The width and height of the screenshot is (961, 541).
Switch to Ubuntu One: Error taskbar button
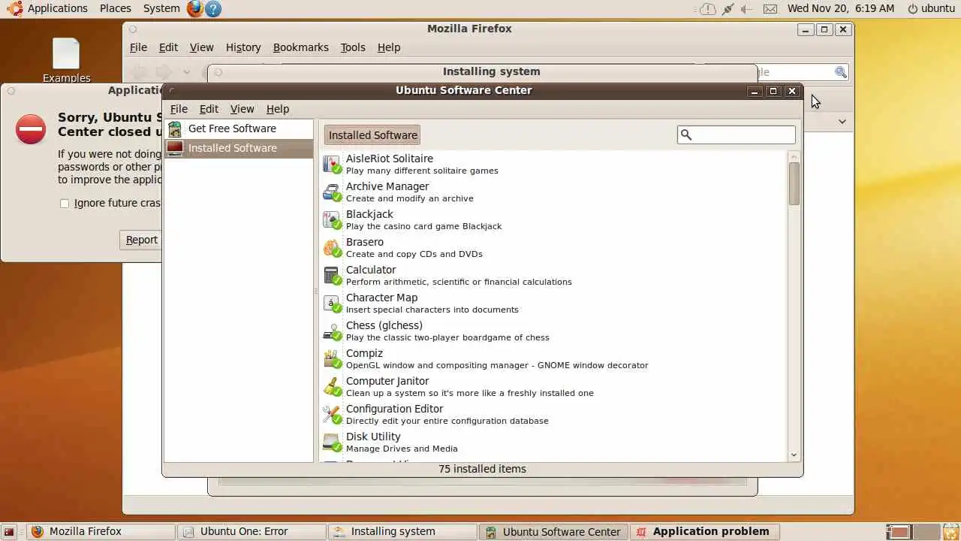(252, 531)
